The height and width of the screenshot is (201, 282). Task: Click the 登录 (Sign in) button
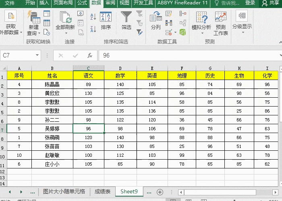pyautogui.click(x=250, y=3)
